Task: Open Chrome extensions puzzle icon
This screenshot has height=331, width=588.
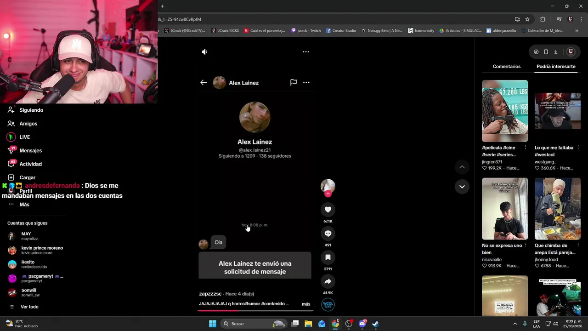Action: 543,19
